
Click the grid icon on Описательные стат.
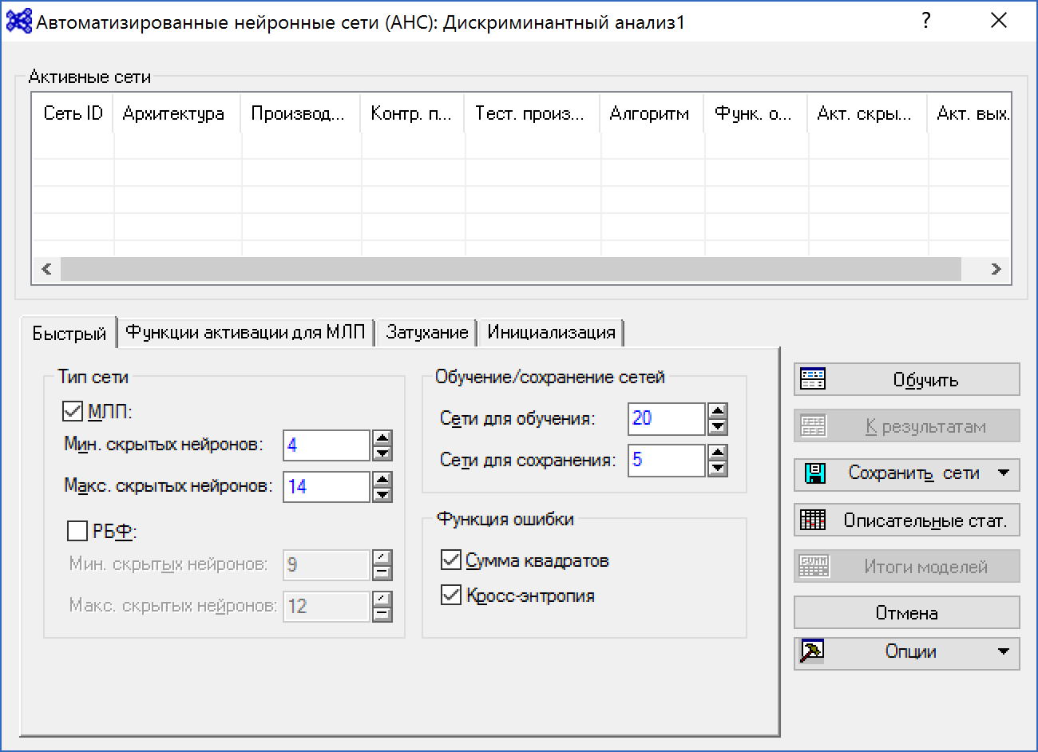[x=813, y=520]
